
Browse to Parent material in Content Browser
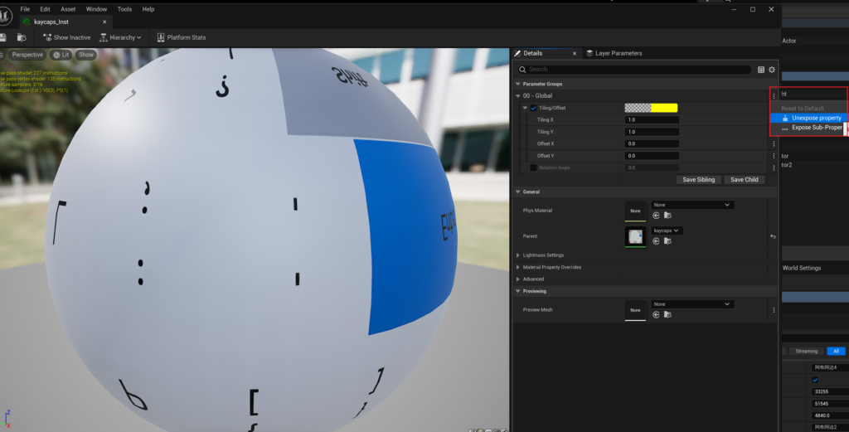[667, 241]
